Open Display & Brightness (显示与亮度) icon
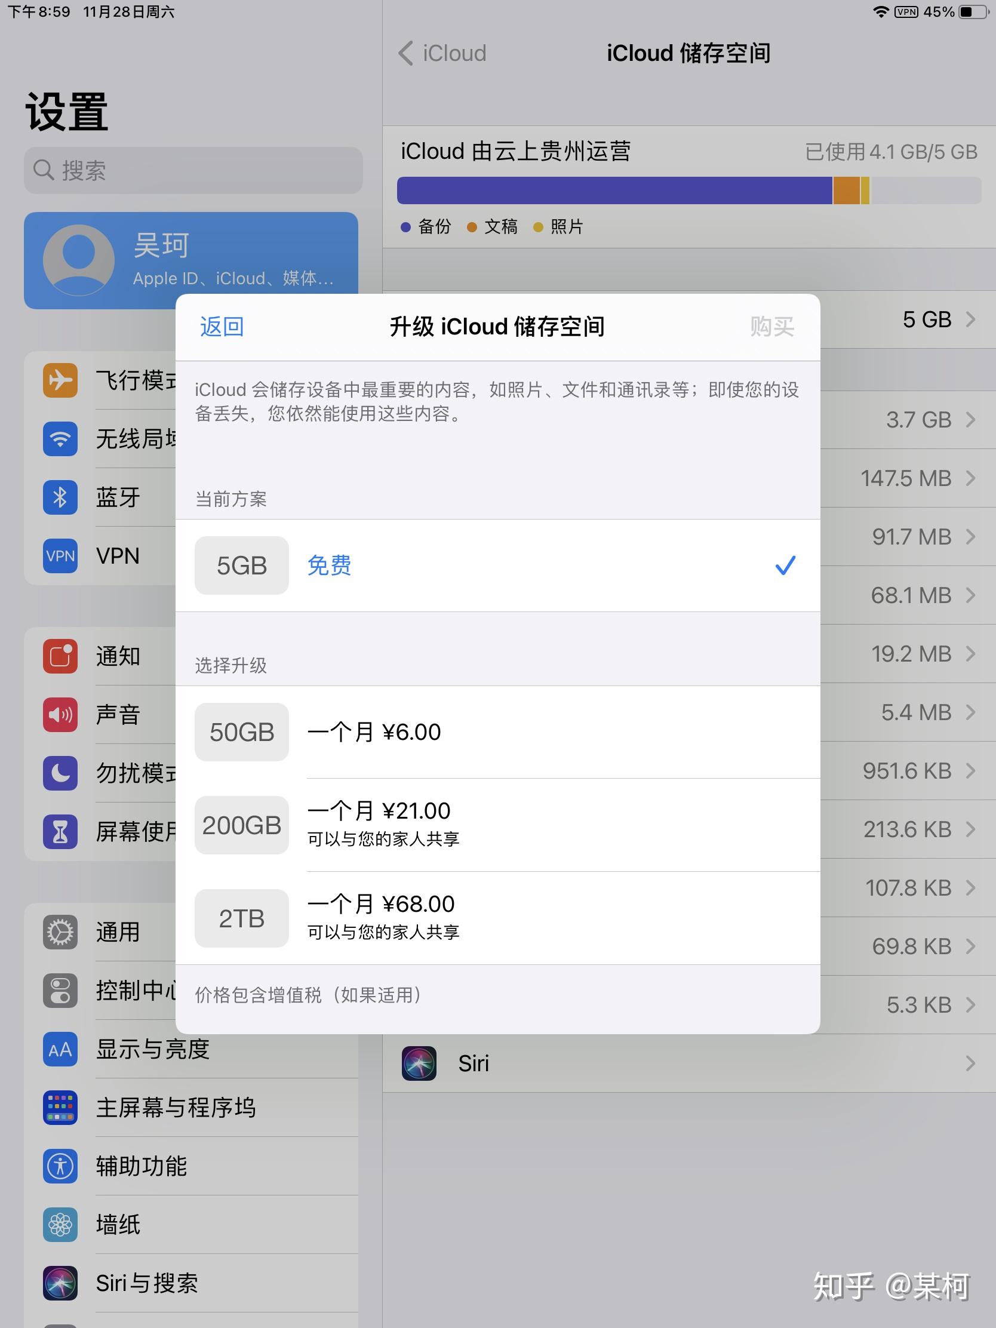The width and height of the screenshot is (996, 1328). [x=60, y=1049]
